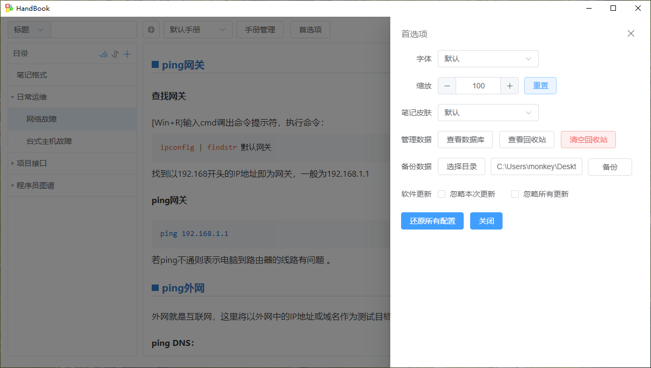This screenshot has height=368, width=651.
Task: Click the plus icon to add a directory entry
Action: (127, 54)
